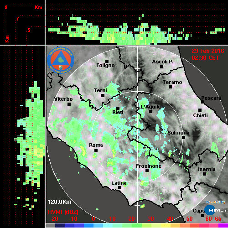
Task: Click the Teramo city label
Action: pyautogui.click(x=172, y=82)
